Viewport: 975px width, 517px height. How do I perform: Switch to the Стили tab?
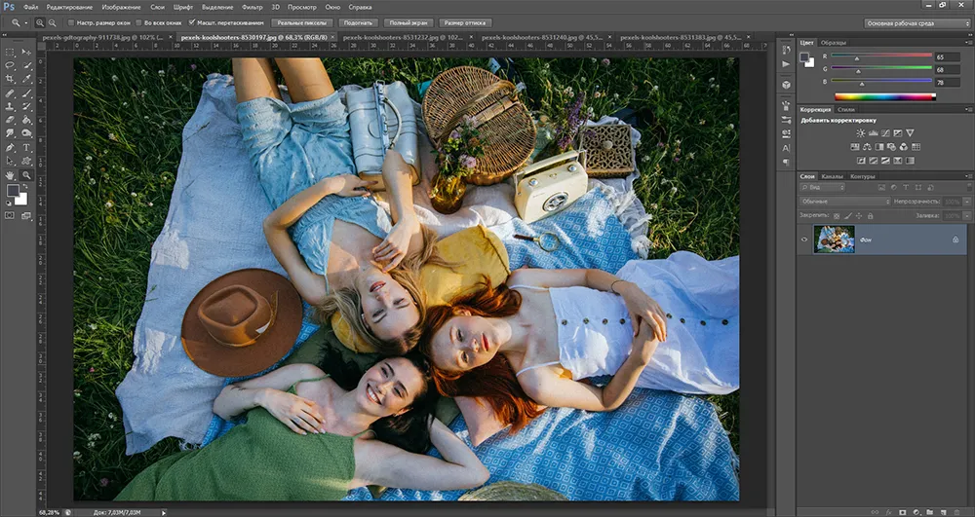[847, 109]
